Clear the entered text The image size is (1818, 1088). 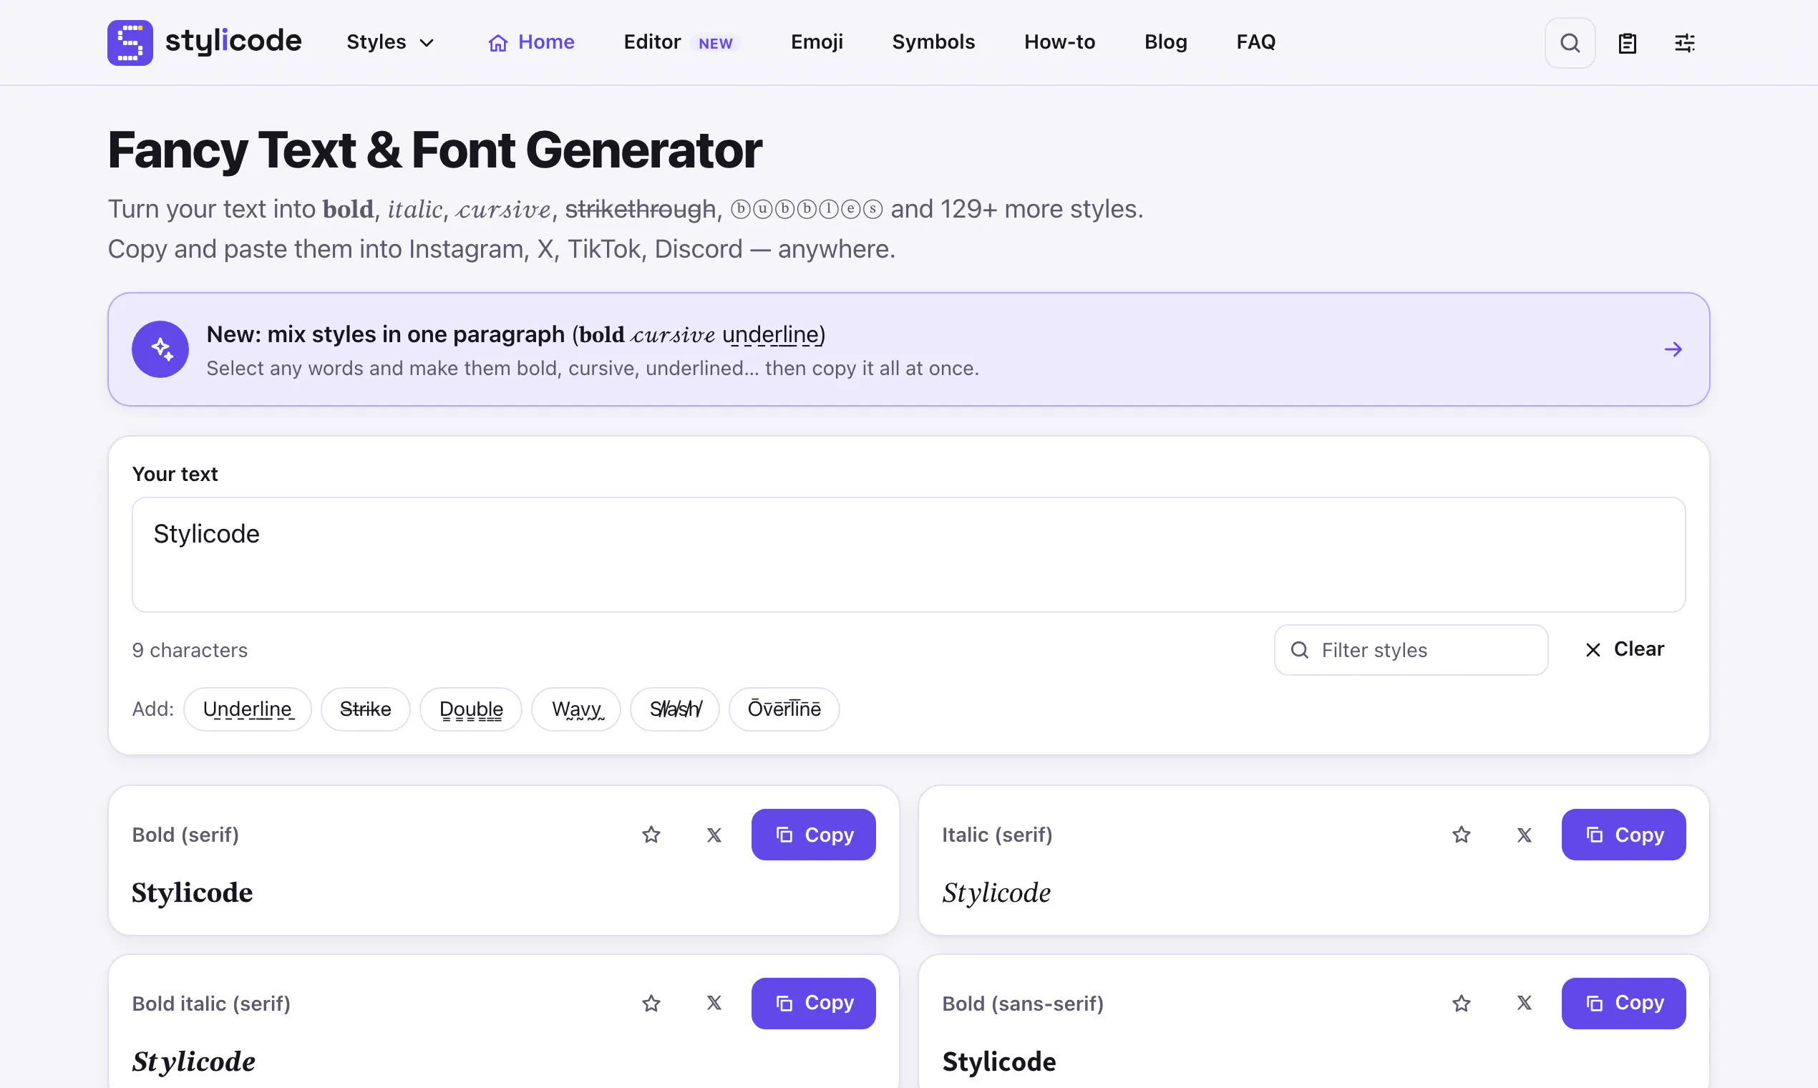1623,649
